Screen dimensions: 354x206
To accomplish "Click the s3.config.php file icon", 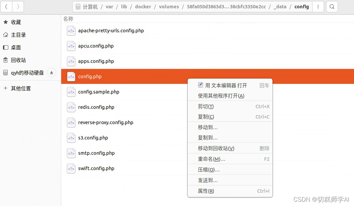I will pos(71,138).
